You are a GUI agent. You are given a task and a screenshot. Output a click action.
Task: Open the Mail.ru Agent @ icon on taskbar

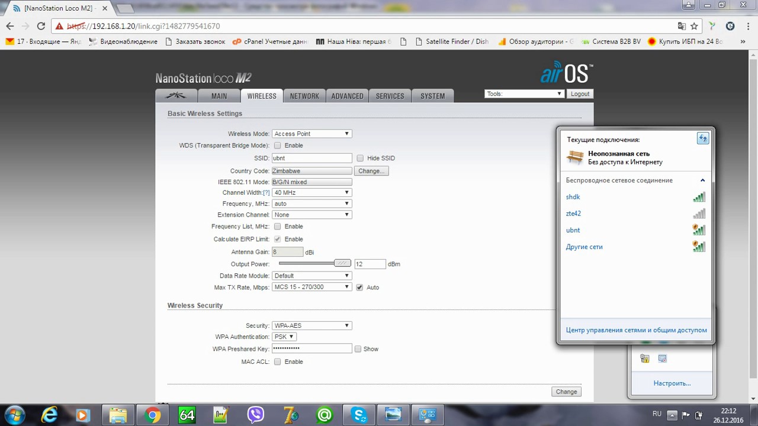point(324,415)
